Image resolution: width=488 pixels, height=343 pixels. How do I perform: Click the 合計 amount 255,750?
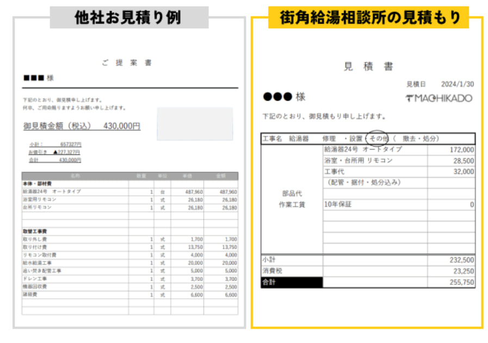(459, 283)
